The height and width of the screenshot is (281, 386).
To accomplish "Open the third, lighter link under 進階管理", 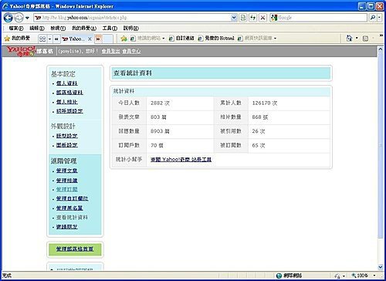I will tap(67, 189).
